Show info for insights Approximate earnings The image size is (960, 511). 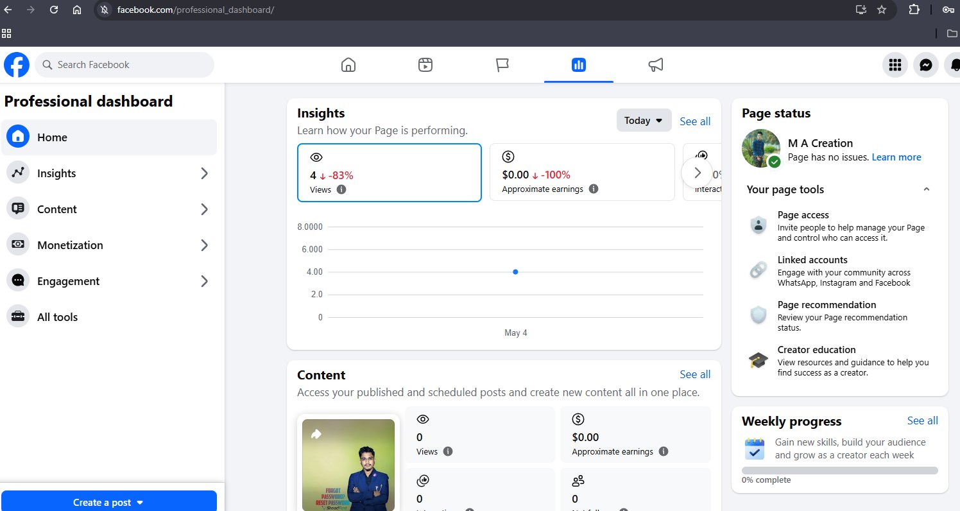(x=594, y=189)
